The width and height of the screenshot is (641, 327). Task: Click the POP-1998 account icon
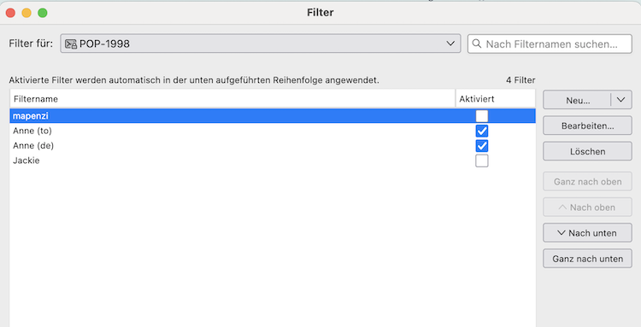(x=71, y=44)
